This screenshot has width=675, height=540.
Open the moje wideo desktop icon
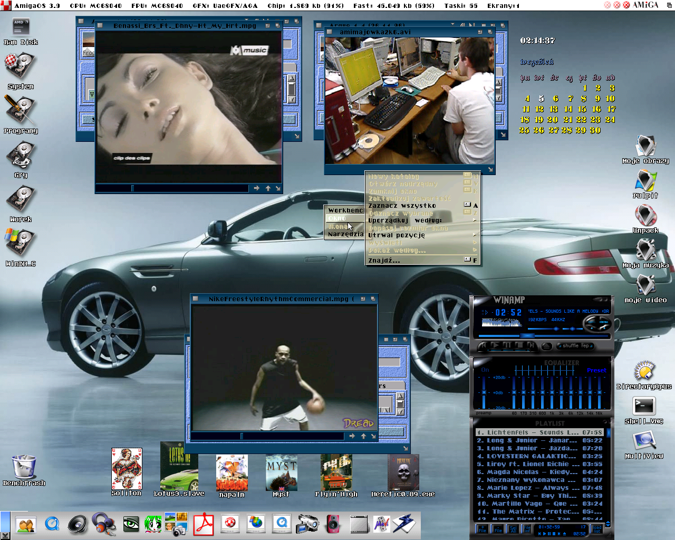(x=645, y=289)
